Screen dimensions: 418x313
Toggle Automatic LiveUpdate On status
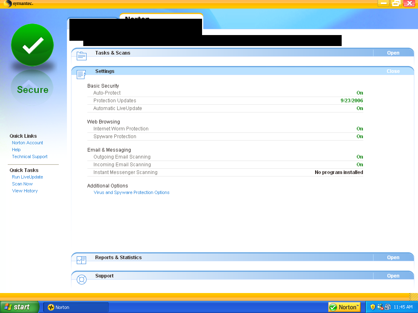click(x=360, y=108)
